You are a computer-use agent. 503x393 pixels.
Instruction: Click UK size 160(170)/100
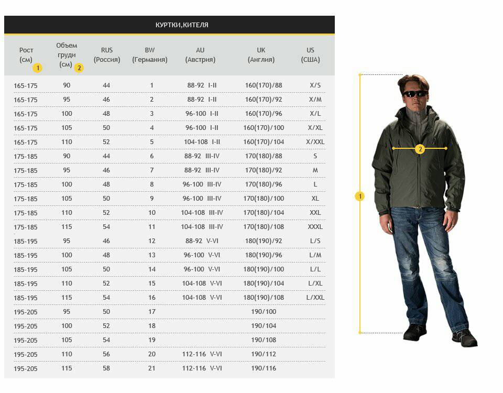[x=264, y=128]
